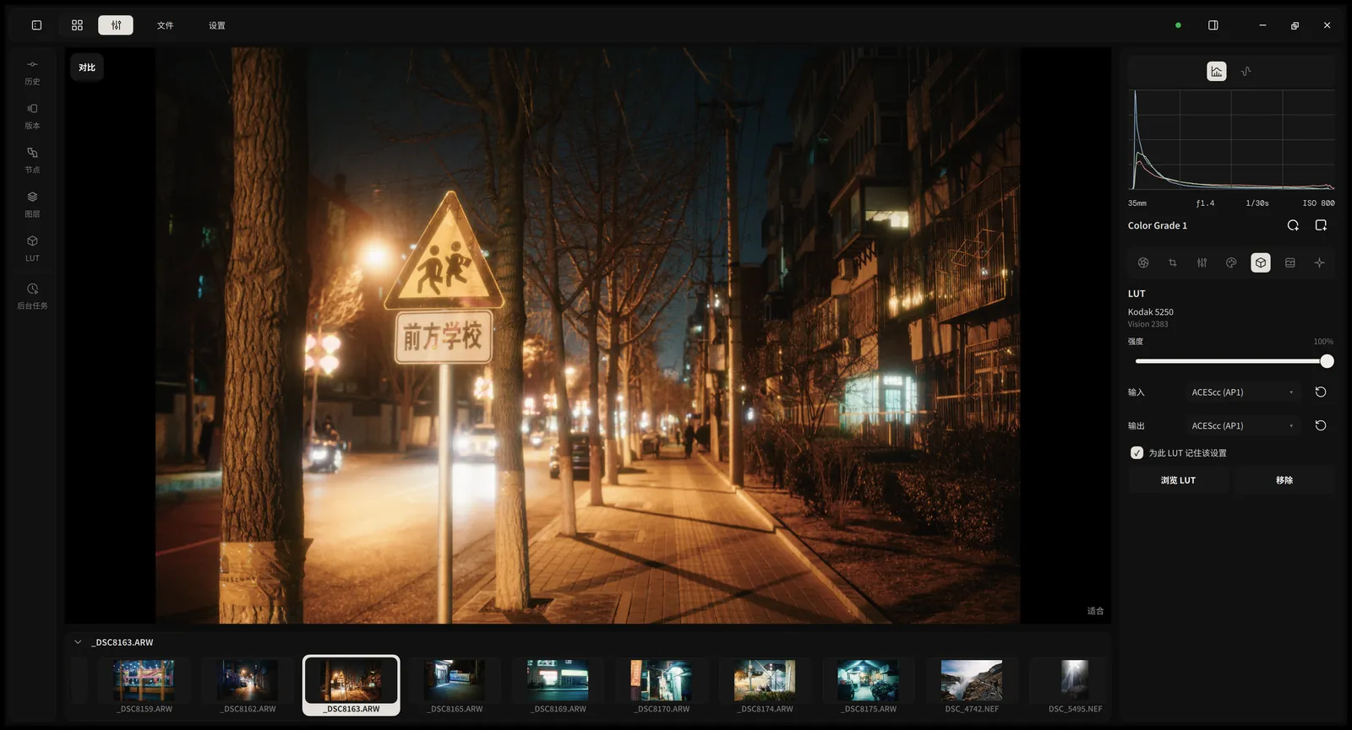Toggle the 对比 compare button

[87, 68]
